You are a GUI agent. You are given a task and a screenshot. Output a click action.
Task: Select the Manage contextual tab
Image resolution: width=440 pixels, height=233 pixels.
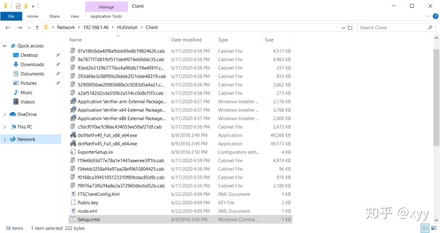pyautogui.click(x=106, y=7)
